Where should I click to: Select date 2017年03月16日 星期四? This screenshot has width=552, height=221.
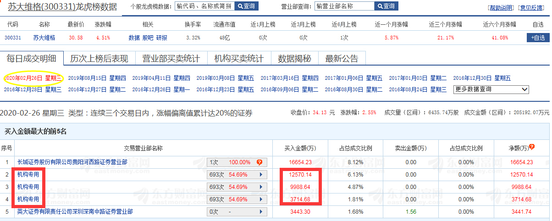[289, 78]
